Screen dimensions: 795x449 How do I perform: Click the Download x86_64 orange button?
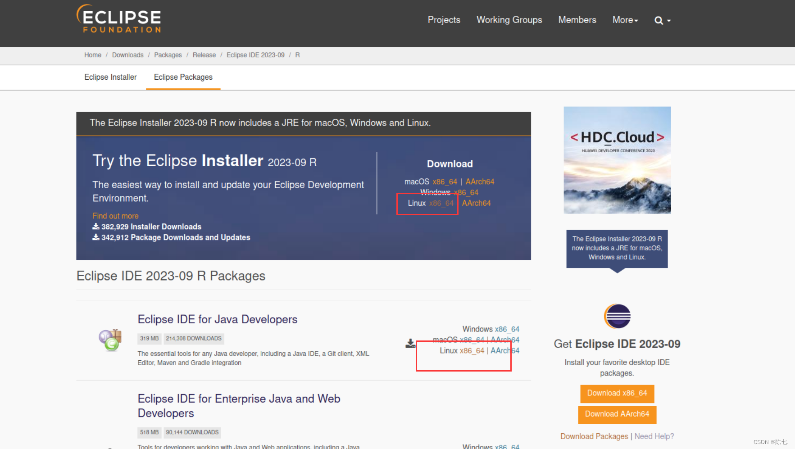[617, 393]
